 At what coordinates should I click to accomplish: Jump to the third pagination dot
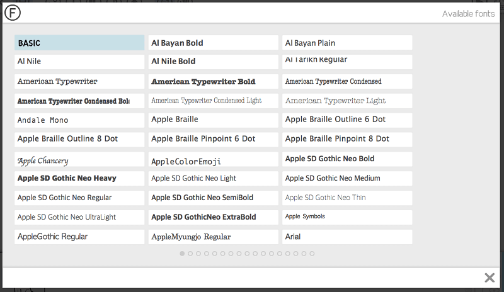(x=198, y=254)
